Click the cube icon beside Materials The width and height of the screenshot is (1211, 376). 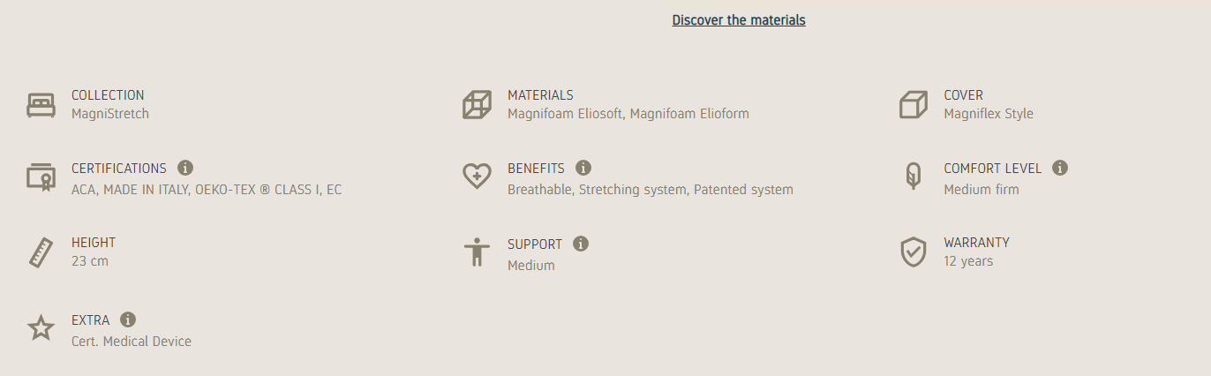pyautogui.click(x=477, y=105)
